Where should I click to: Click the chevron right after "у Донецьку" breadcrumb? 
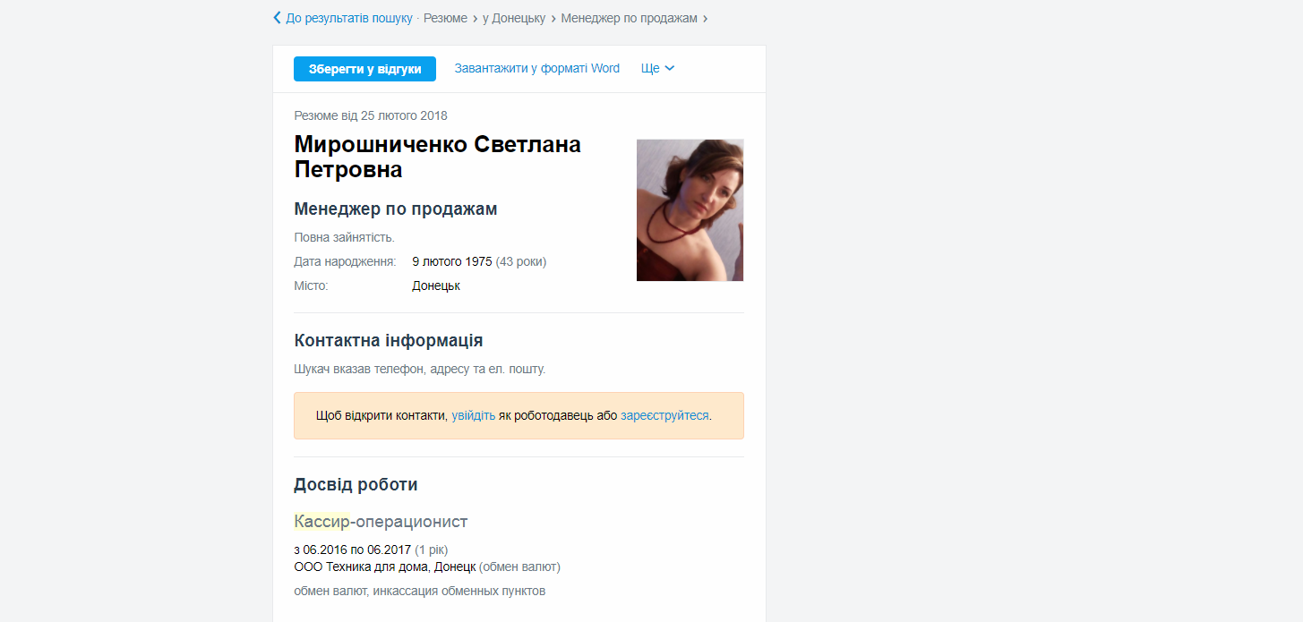pos(553,18)
